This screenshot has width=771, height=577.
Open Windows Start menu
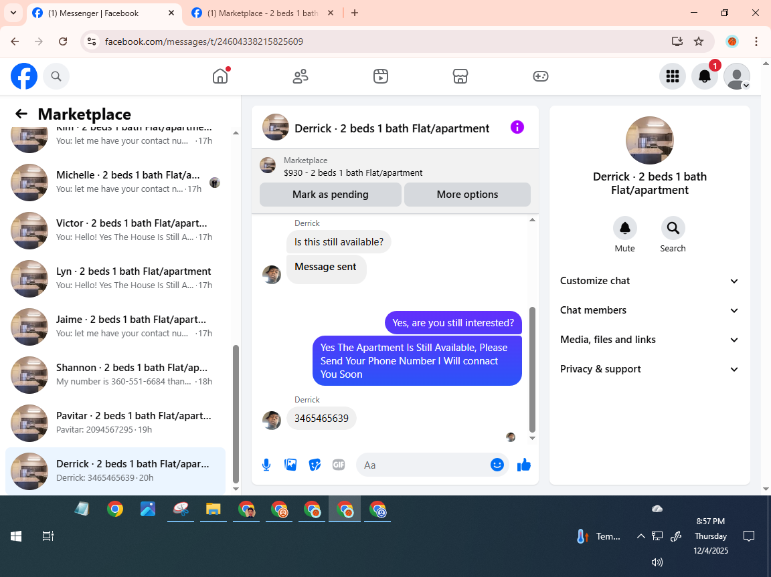click(x=16, y=536)
